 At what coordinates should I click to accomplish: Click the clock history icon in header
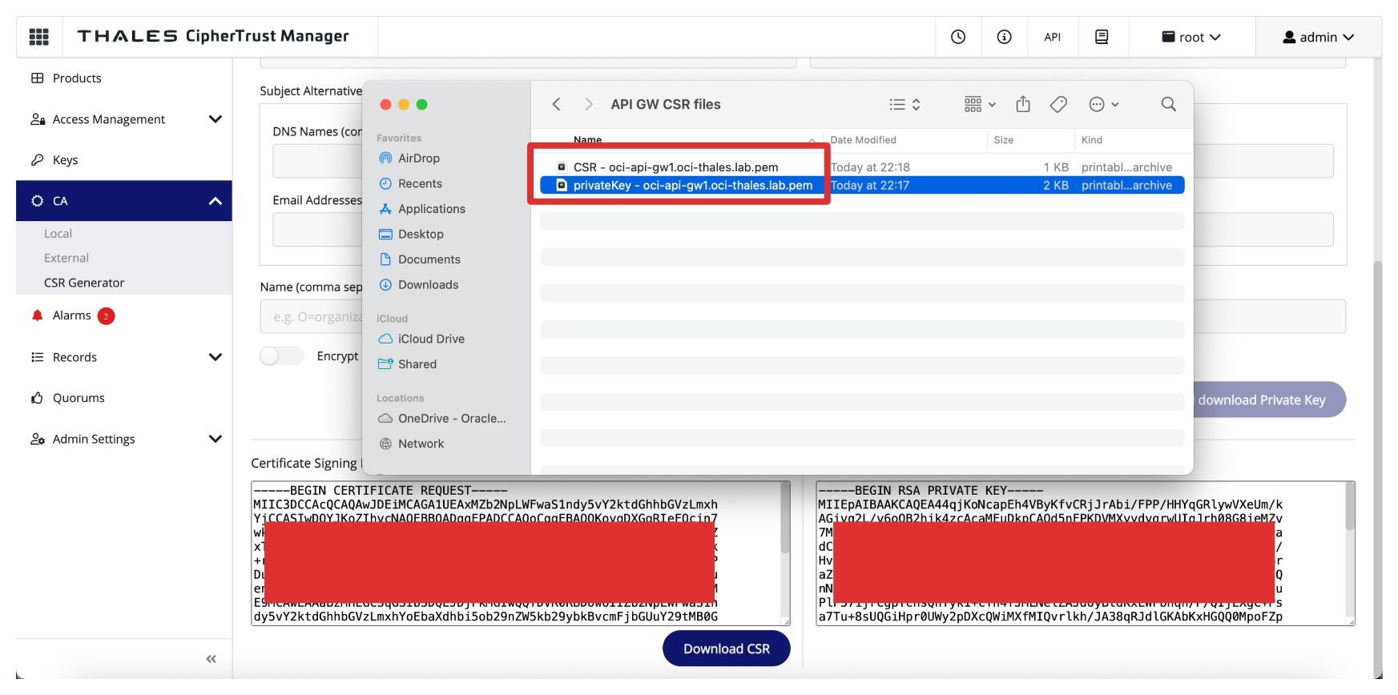(x=957, y=37)
